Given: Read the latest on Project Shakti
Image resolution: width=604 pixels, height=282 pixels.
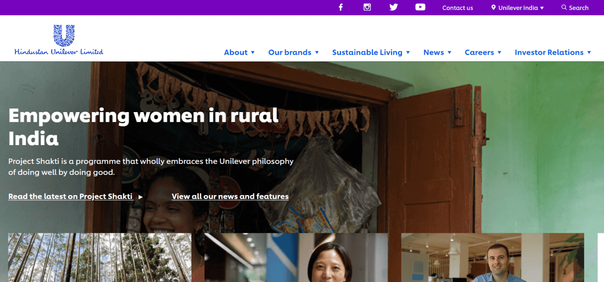Looking at the screenshot, I should click(x=70, y=196).
